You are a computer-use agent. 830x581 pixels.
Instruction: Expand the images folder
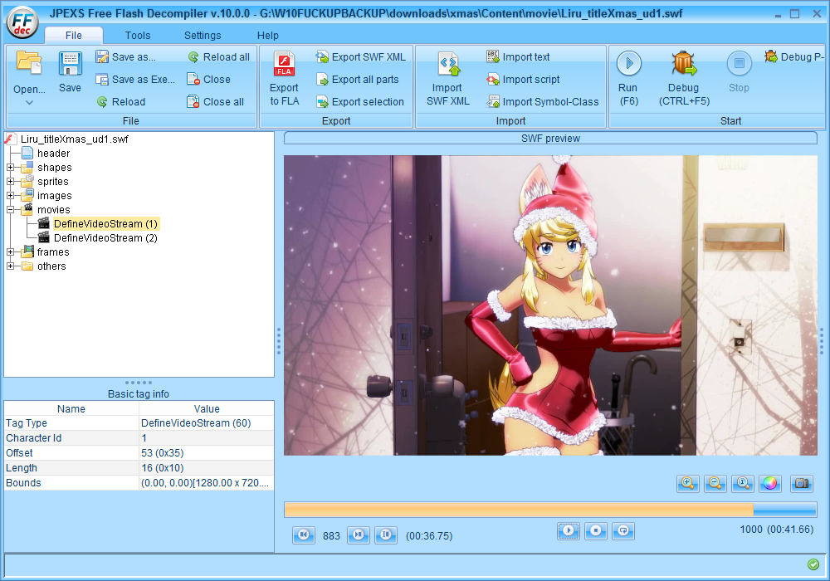(10, 196)
